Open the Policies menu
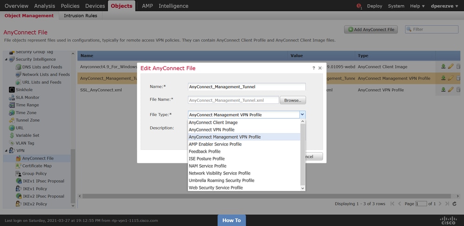This screenshot has height=226, width=464. tap(70, 6)
